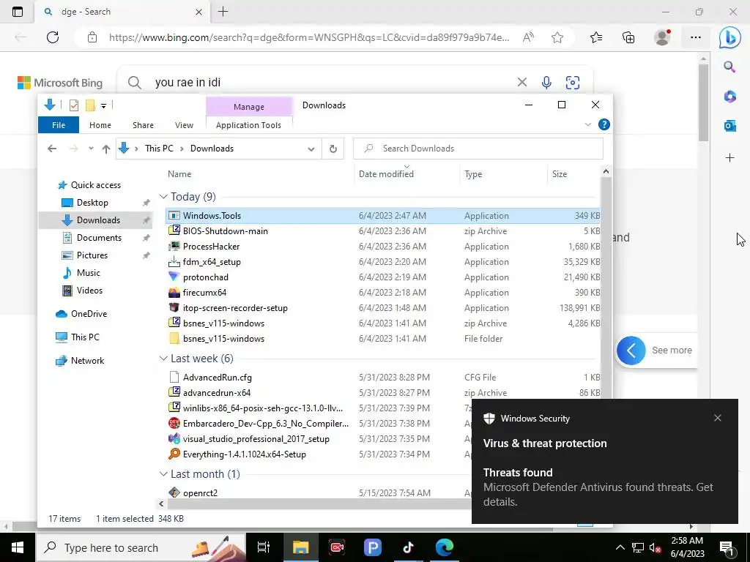This screenshot has height=562, width=750.
Task: Open OneDrive in navigation pane
Action: pos(89,314)
